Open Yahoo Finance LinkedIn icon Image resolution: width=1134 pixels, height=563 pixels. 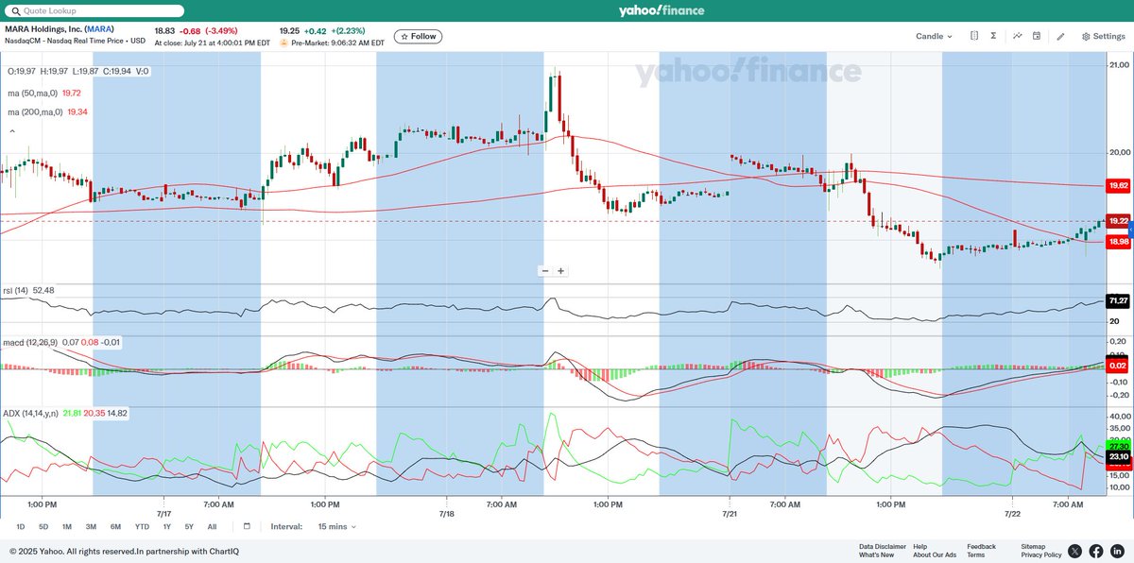click(x=1117, y=551)
